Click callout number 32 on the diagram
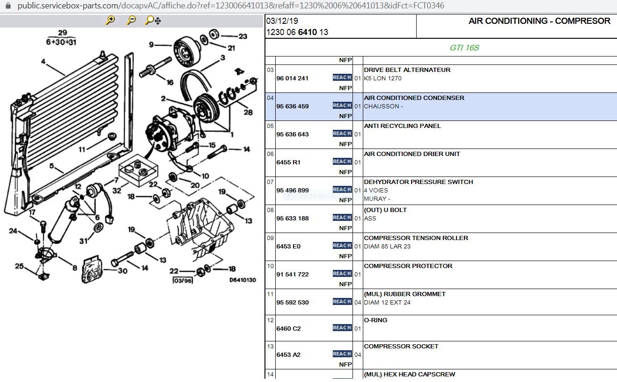Screen dimensions: 617x382 click(x=117, y=191)
